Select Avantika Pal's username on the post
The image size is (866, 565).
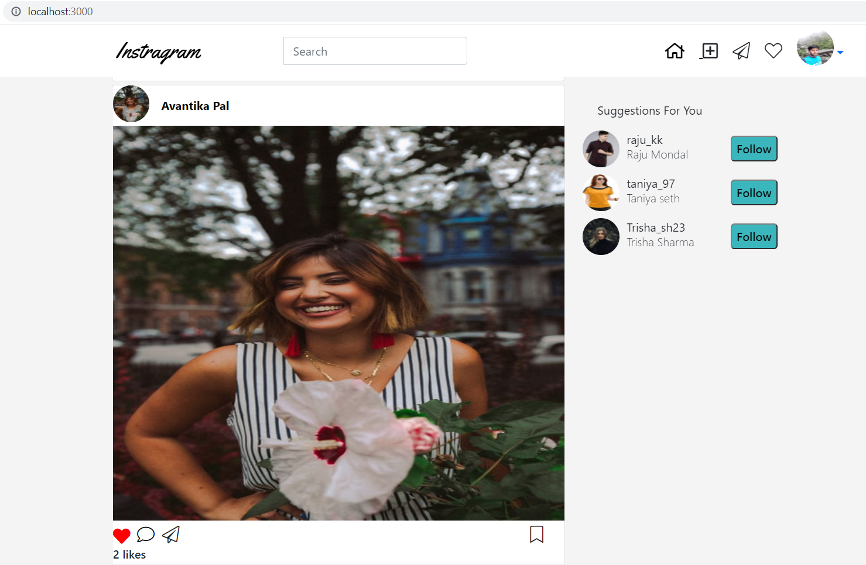point(196,106)
